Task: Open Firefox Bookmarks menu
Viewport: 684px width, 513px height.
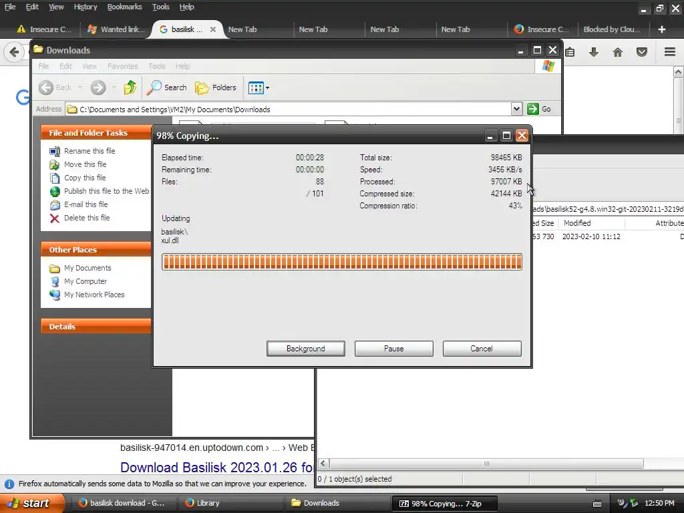Action: (124, 7)
